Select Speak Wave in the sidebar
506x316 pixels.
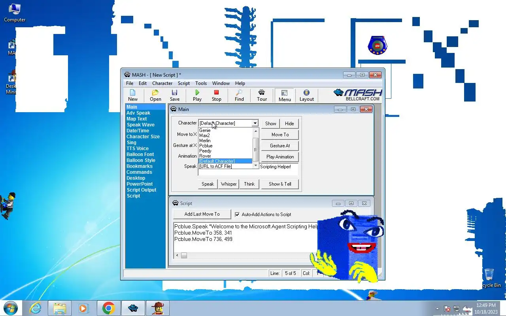point(141,125)
